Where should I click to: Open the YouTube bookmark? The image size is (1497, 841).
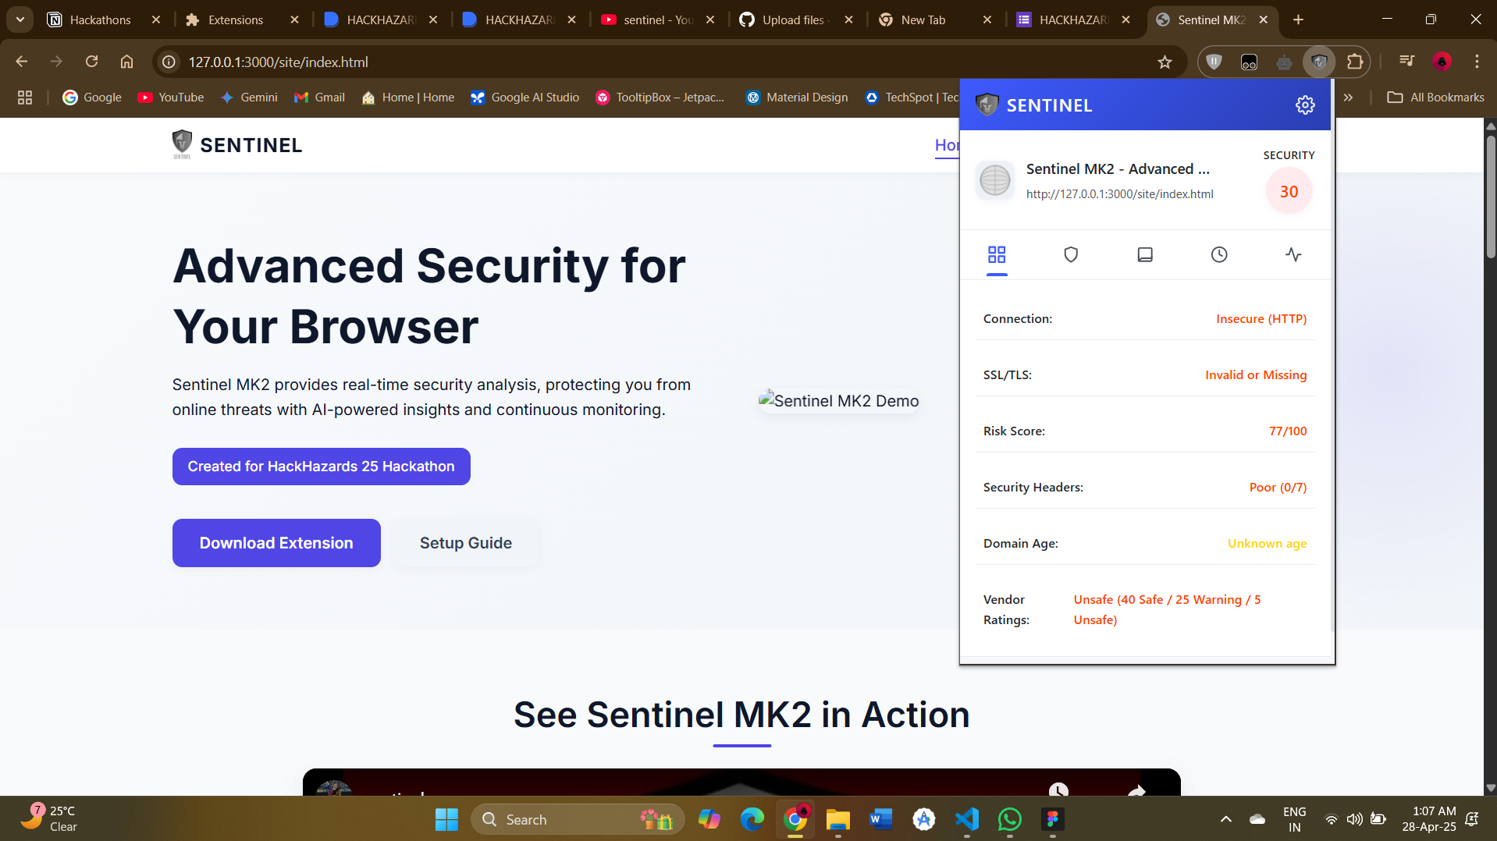(x=171, y=98)
